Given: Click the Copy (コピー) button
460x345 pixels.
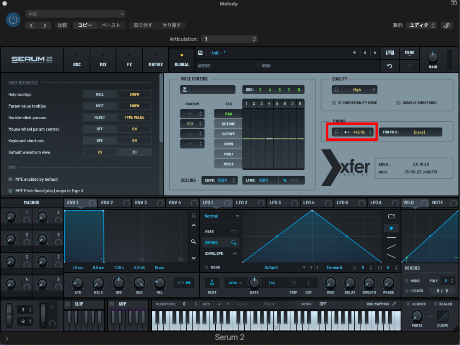Looking at the screenshot, I should point(85,25).
